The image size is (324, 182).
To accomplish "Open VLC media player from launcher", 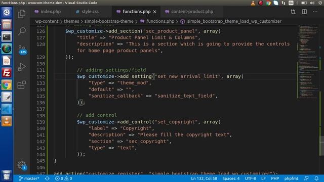I will [x=7, y=121].
